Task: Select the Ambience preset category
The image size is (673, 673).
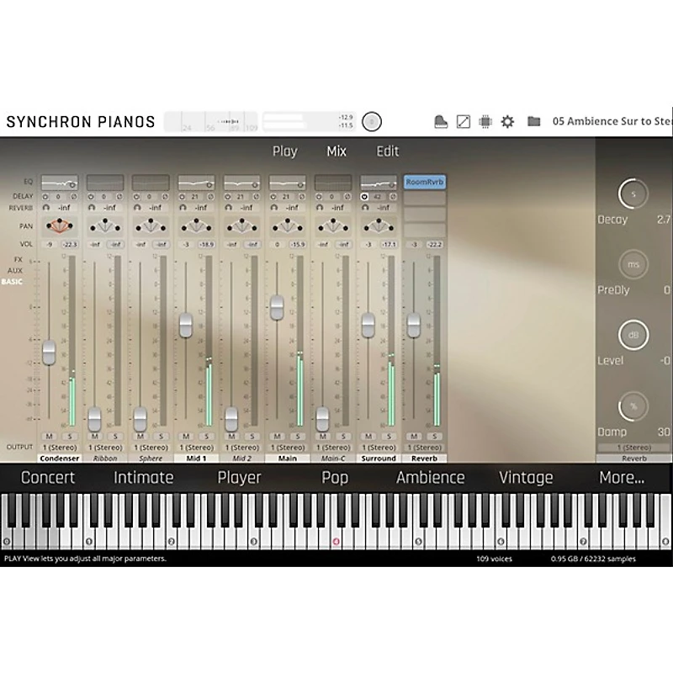Action: 431,477
